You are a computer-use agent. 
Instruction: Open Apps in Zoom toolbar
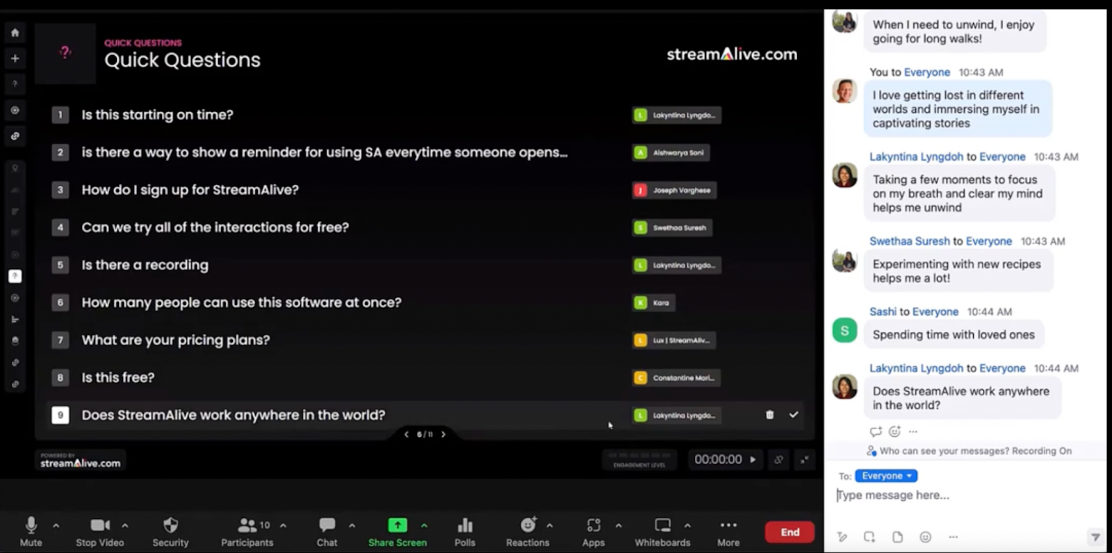(594, 531)
